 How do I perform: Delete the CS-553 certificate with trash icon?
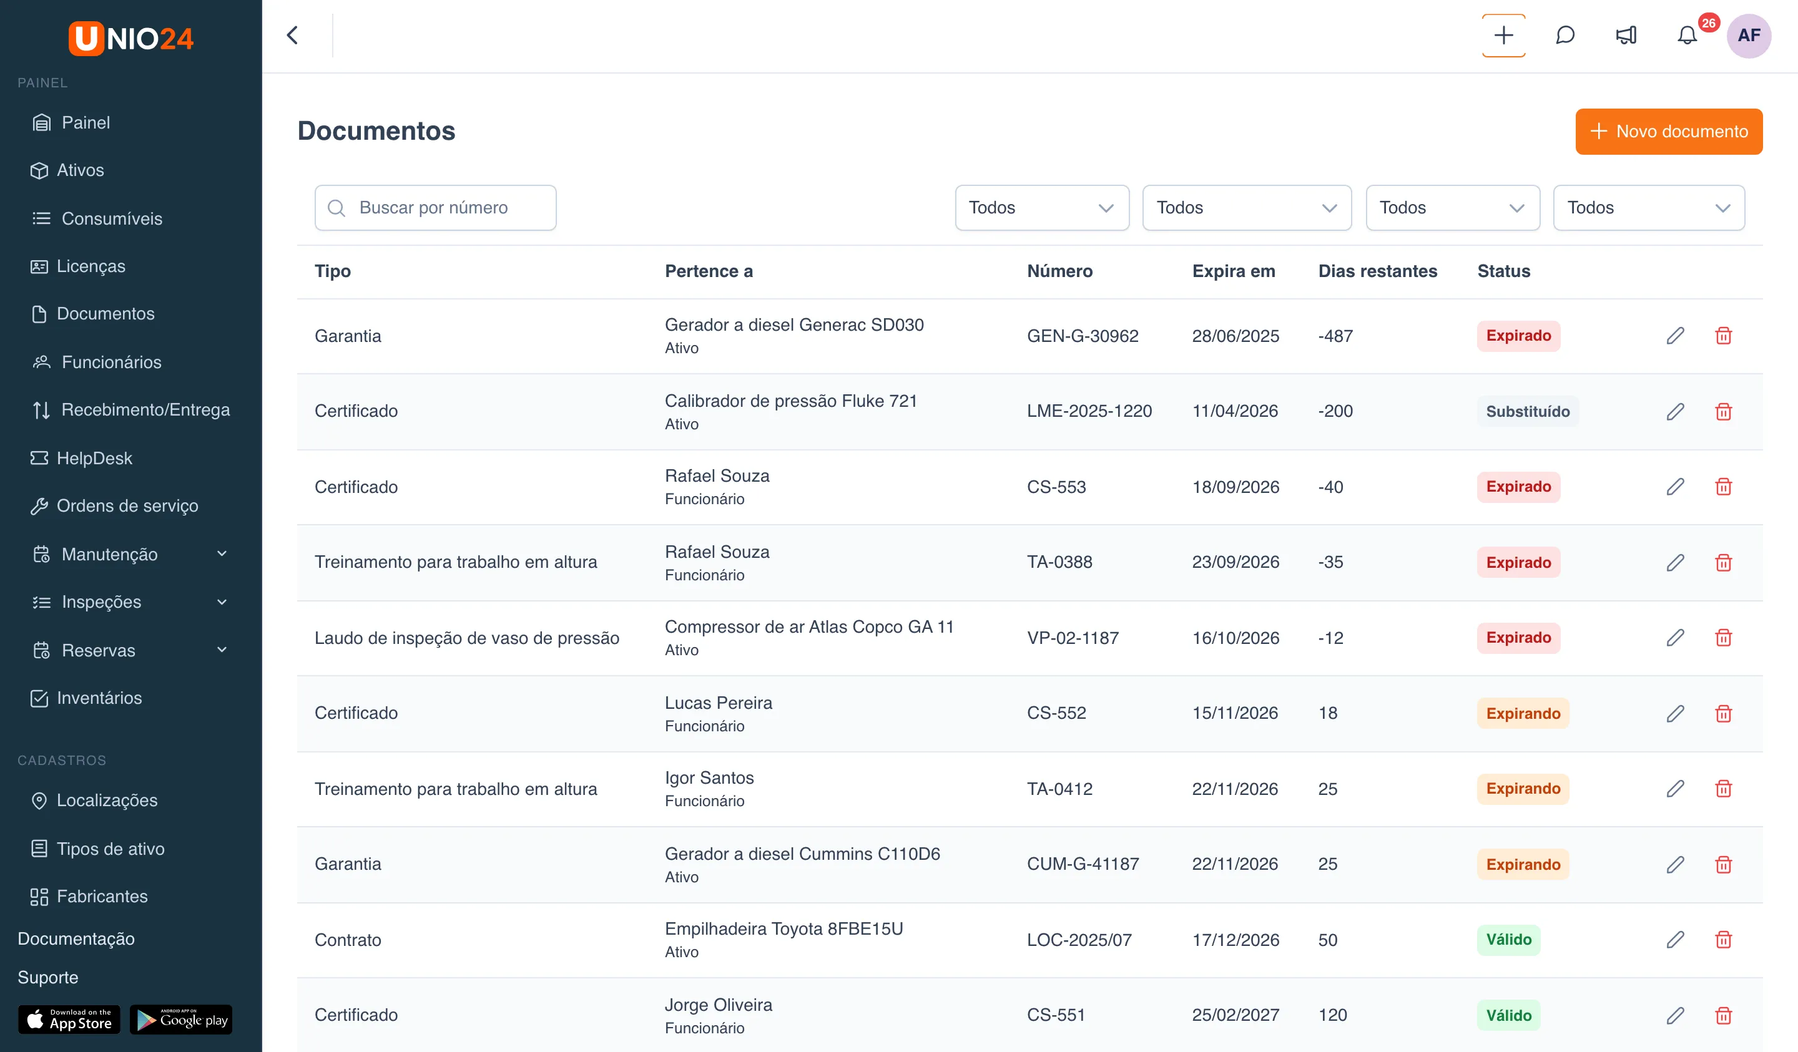coord(1723,487)
